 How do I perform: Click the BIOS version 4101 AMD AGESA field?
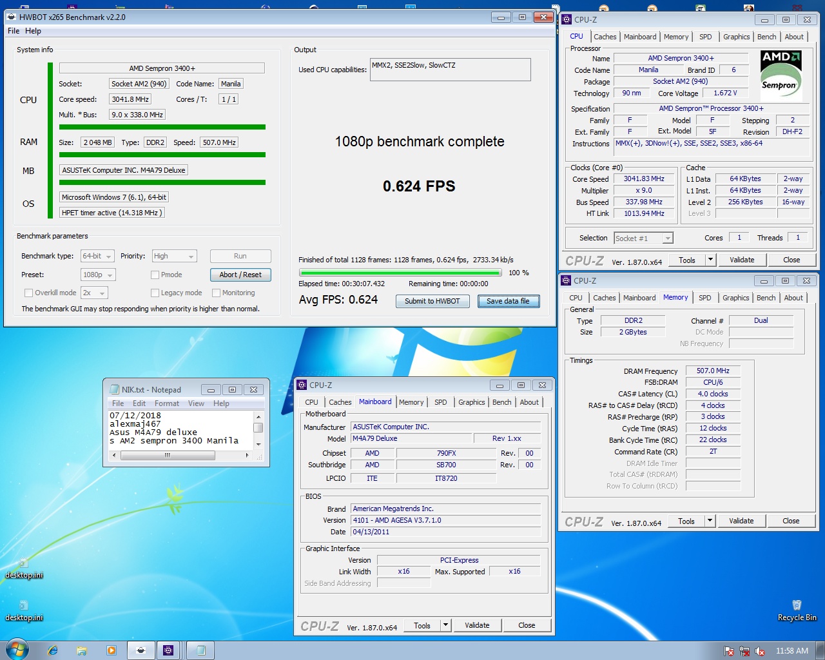coord(446,520)
